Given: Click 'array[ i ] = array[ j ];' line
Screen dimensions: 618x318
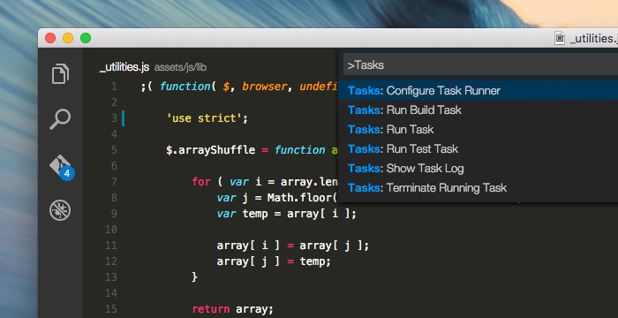Looking at the screenshot, I should [x=293, y=246].
